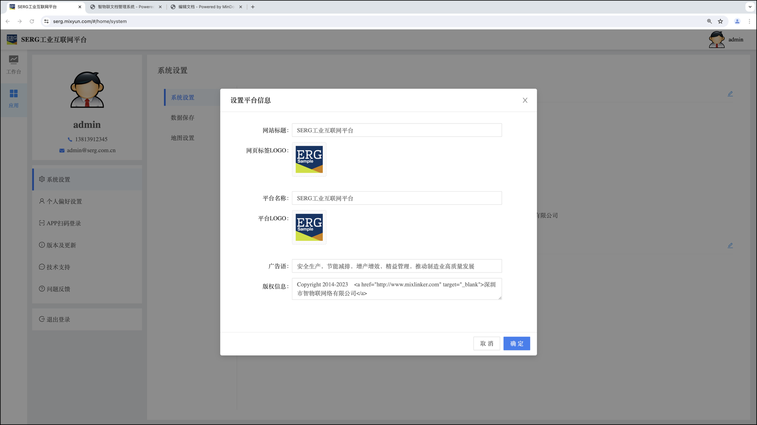Click the browser reload icon
Screen dimensions: 757x425
32,21
